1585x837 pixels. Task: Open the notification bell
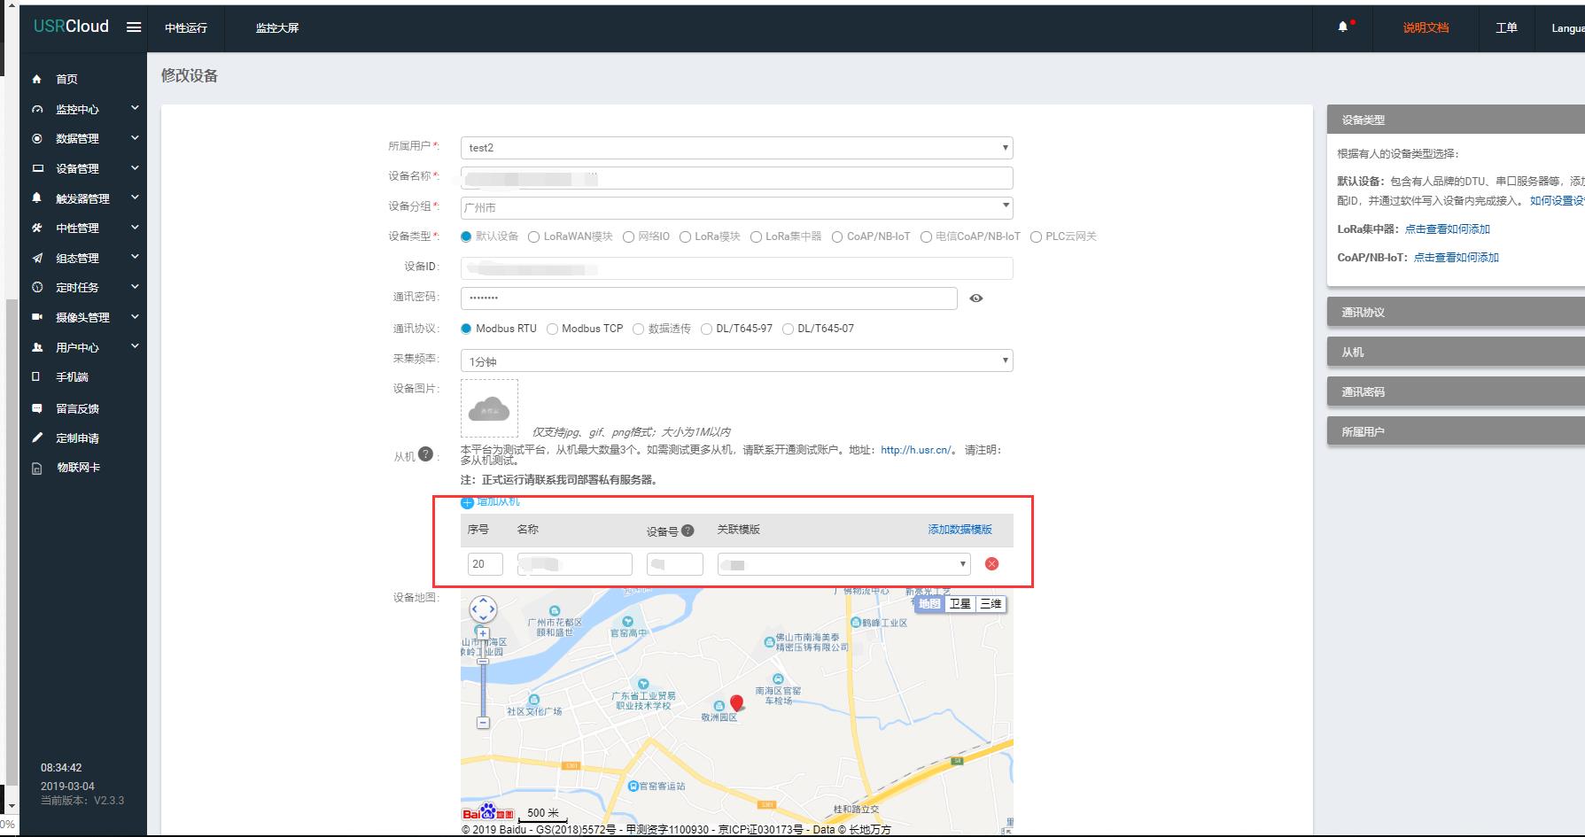pos(1343,27)
